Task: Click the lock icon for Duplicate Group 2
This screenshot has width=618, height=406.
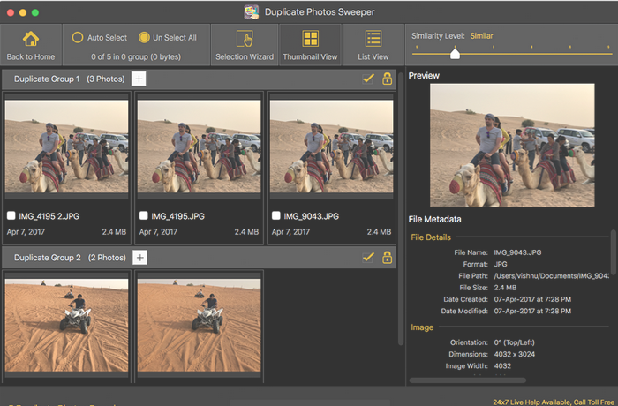Action: point(387,257)
